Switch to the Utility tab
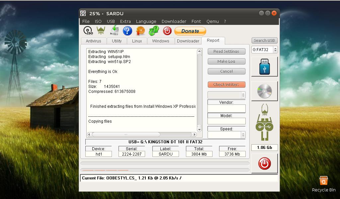 tap(117, 41)
